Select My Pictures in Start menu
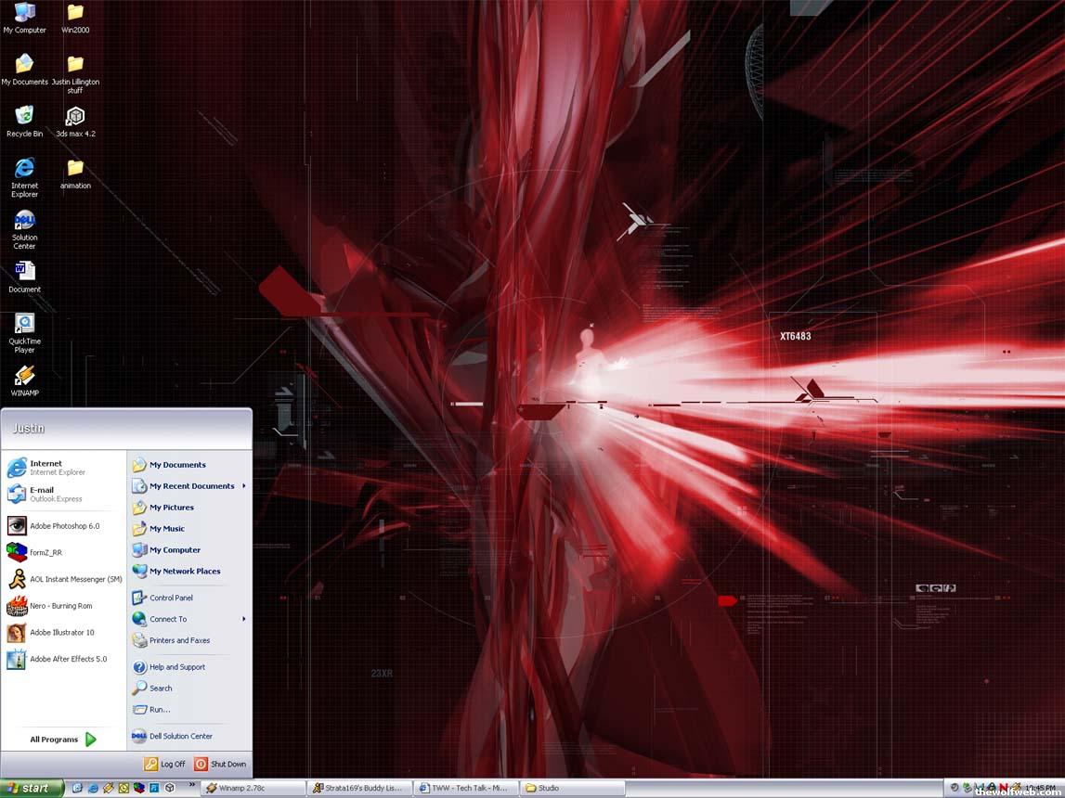Viewport: 1065px width, 798px height. (171, 508)
